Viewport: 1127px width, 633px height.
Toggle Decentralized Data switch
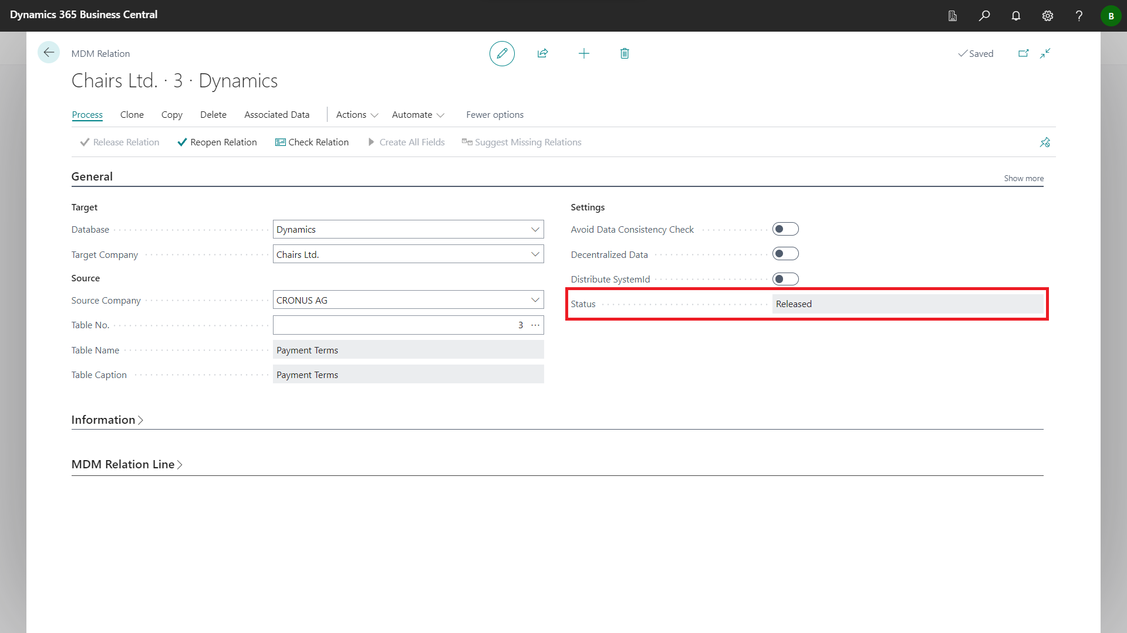tap(785, 254)
